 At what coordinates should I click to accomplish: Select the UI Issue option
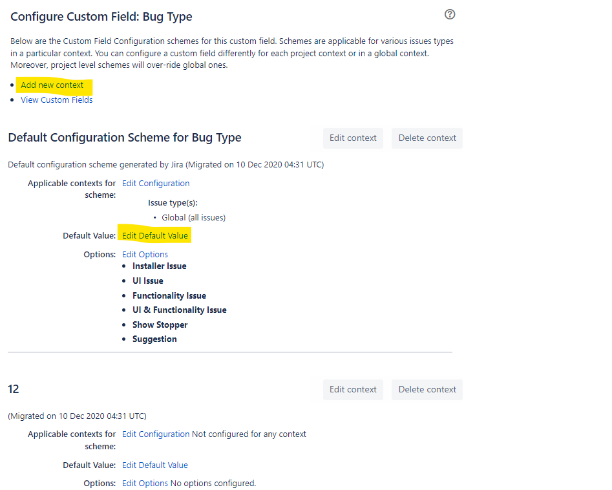pyautogui.click(x=147, y=281)
